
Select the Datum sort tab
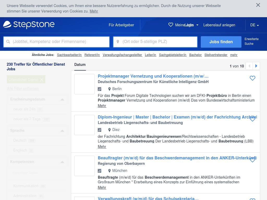(80, 65)
